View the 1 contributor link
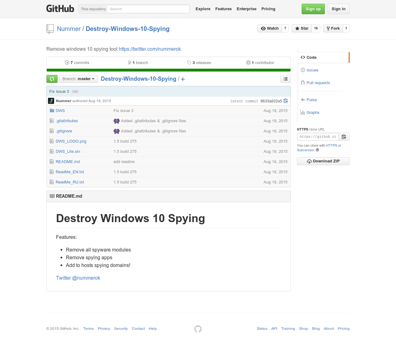Image resolution: width=396 pixels, height=344 pixels. coord(260,63)
